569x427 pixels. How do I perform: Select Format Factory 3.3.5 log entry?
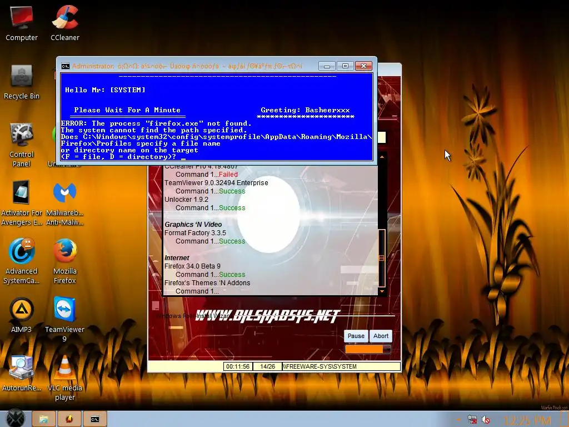tap(195, 233)
